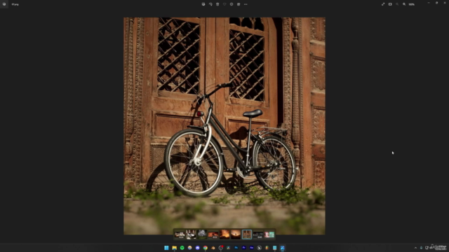This screenshot has height=252, width=449.
Task: Show hidden icons in system tray
Action: tap(415, 248)
